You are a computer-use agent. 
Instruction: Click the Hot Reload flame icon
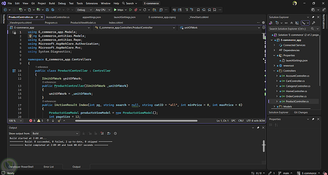[136, 10]
